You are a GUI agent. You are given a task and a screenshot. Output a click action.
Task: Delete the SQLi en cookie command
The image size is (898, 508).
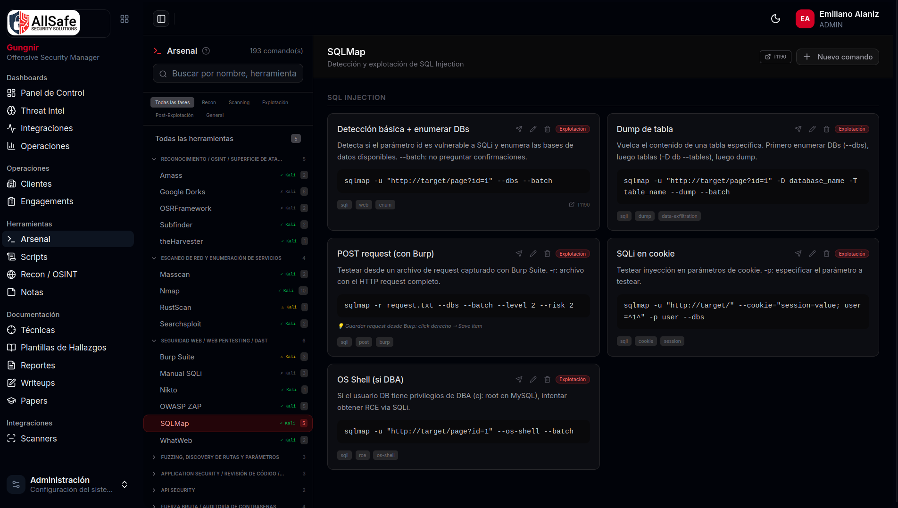[826, 254]
